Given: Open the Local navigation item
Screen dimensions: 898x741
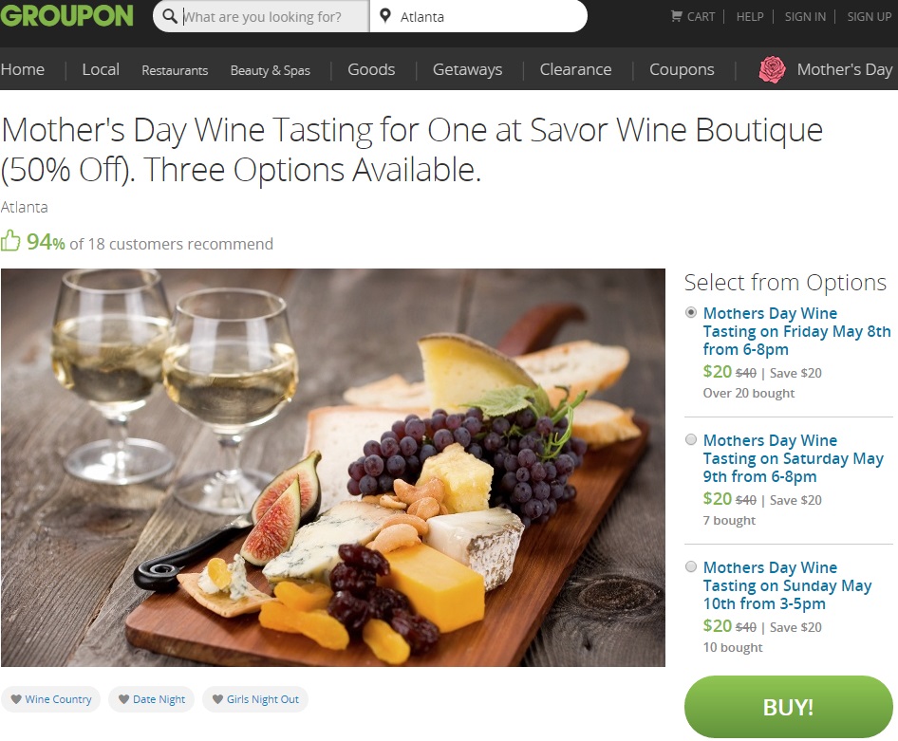Looking at the screenshot, I should click(100, 69).
